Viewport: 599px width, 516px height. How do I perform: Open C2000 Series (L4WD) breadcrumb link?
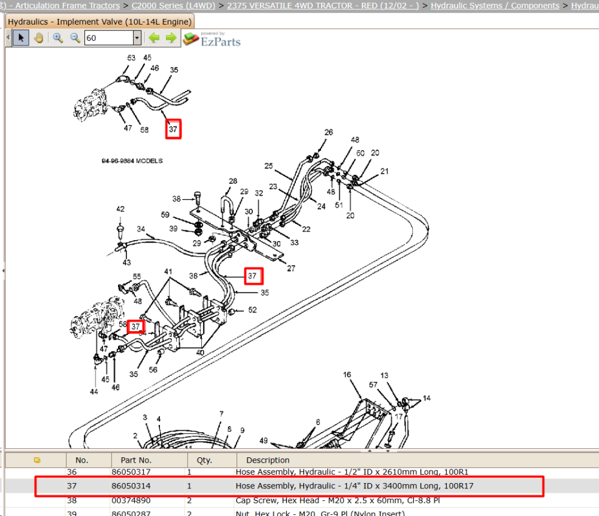(x=174, y=6)
